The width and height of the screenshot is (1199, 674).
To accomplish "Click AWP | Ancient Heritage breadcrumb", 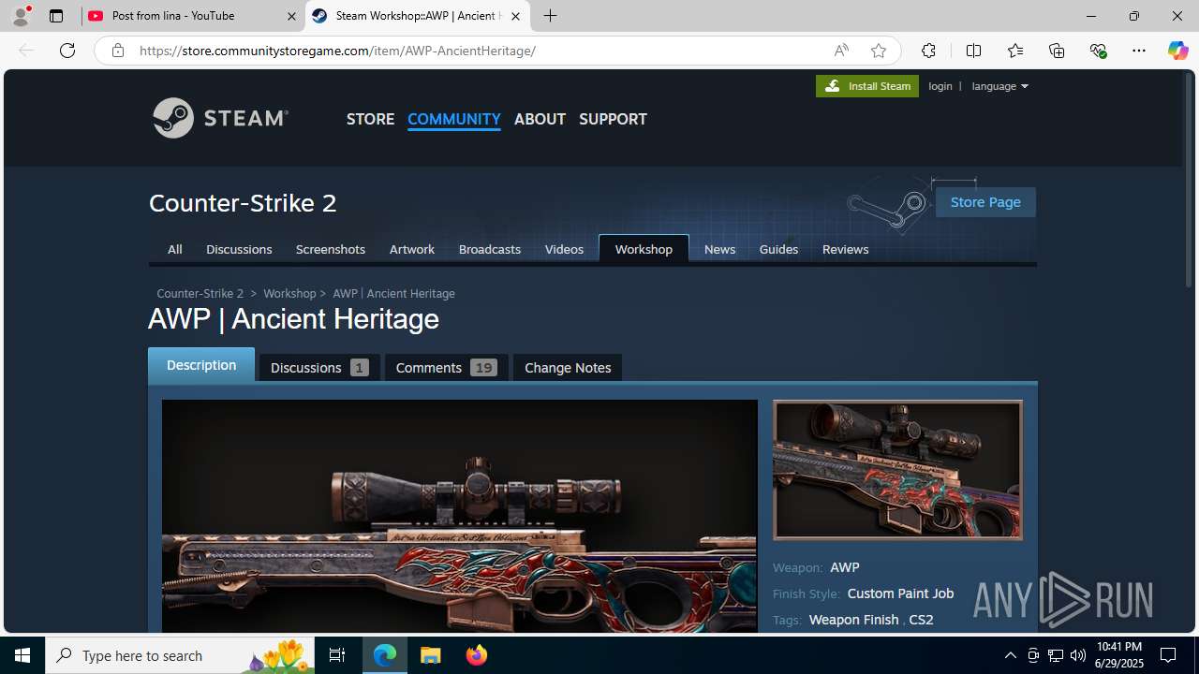I will 393,293.
